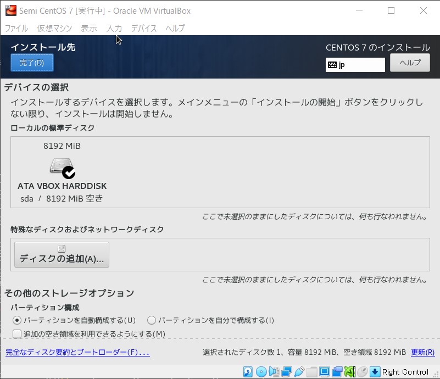Click the Right Control host key label
The image size is (440, 379).
click(x=405, y=372)
